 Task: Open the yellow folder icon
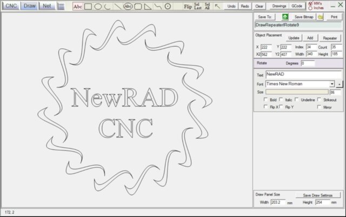(x=321, y=17)
